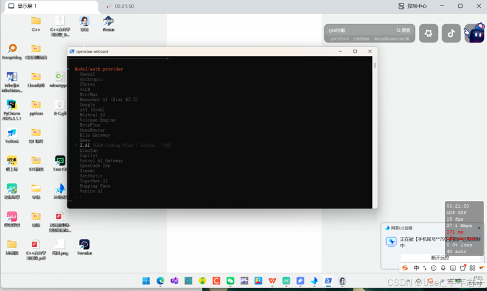Open the png image file on desktop
Screen dimensions: 487x291
(60, 247)
